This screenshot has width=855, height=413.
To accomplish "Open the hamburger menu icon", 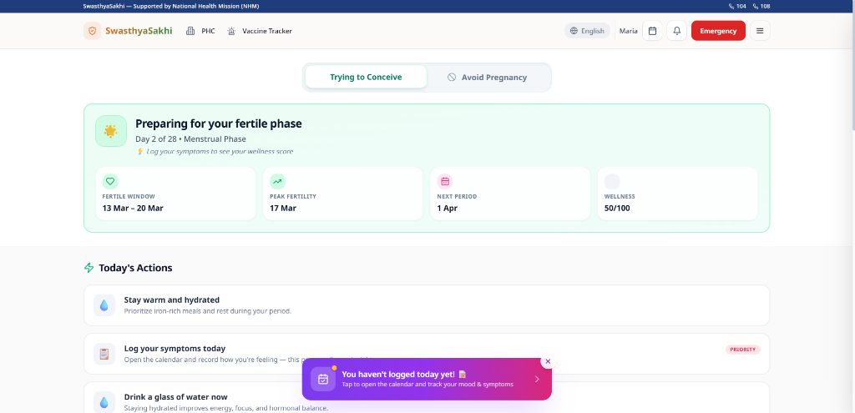I will click(760, 31).
